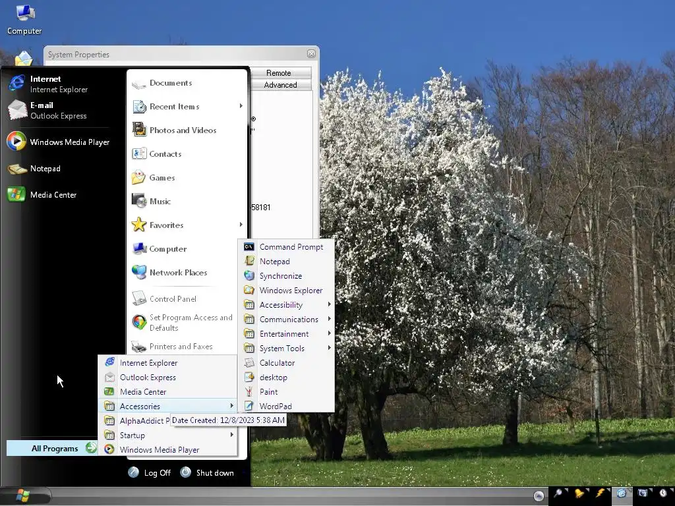Click the bell icon in system tray
This screenshot has height=506, width=675.
pos(579,493)
